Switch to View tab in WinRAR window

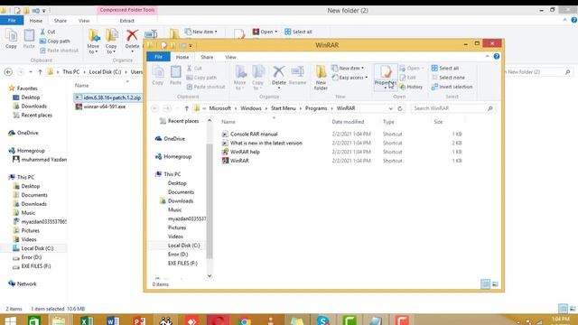(230, 57)
